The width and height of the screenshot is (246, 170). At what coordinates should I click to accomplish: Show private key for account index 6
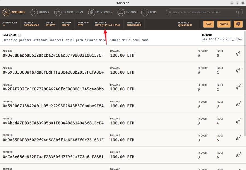(238, 155)
